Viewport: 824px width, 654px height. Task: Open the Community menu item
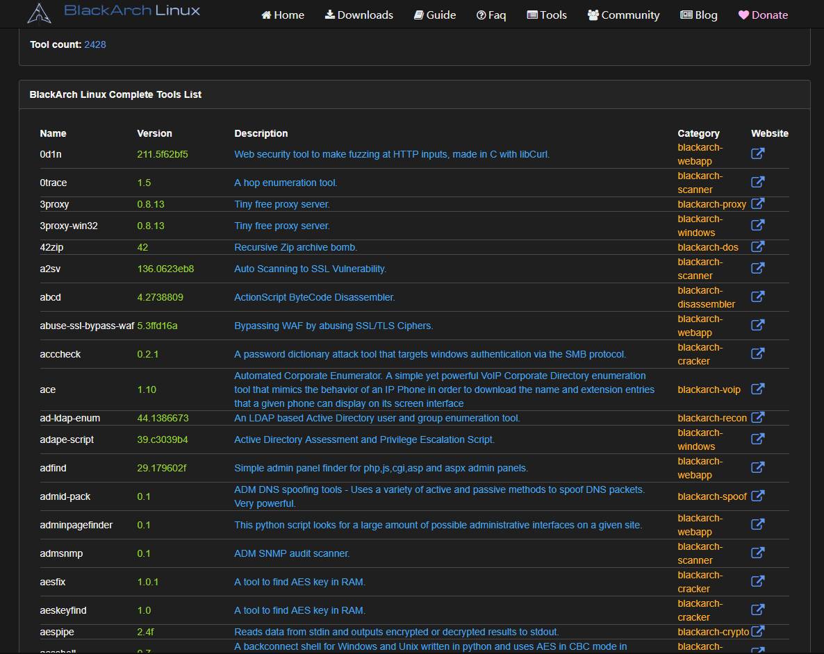623,15
